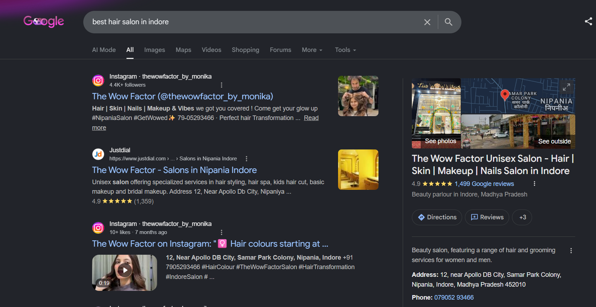Click into the search query field
Viewport: 596px width, 307px height.
[x=253, y=22]
